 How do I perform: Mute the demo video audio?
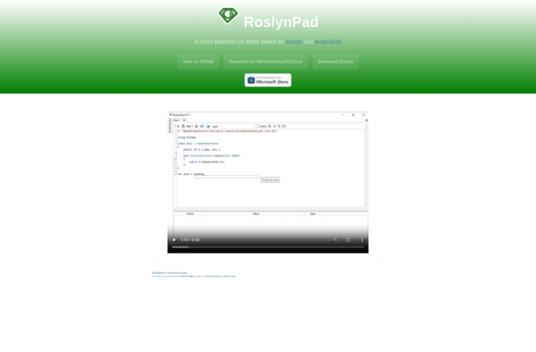pos(335,240)
